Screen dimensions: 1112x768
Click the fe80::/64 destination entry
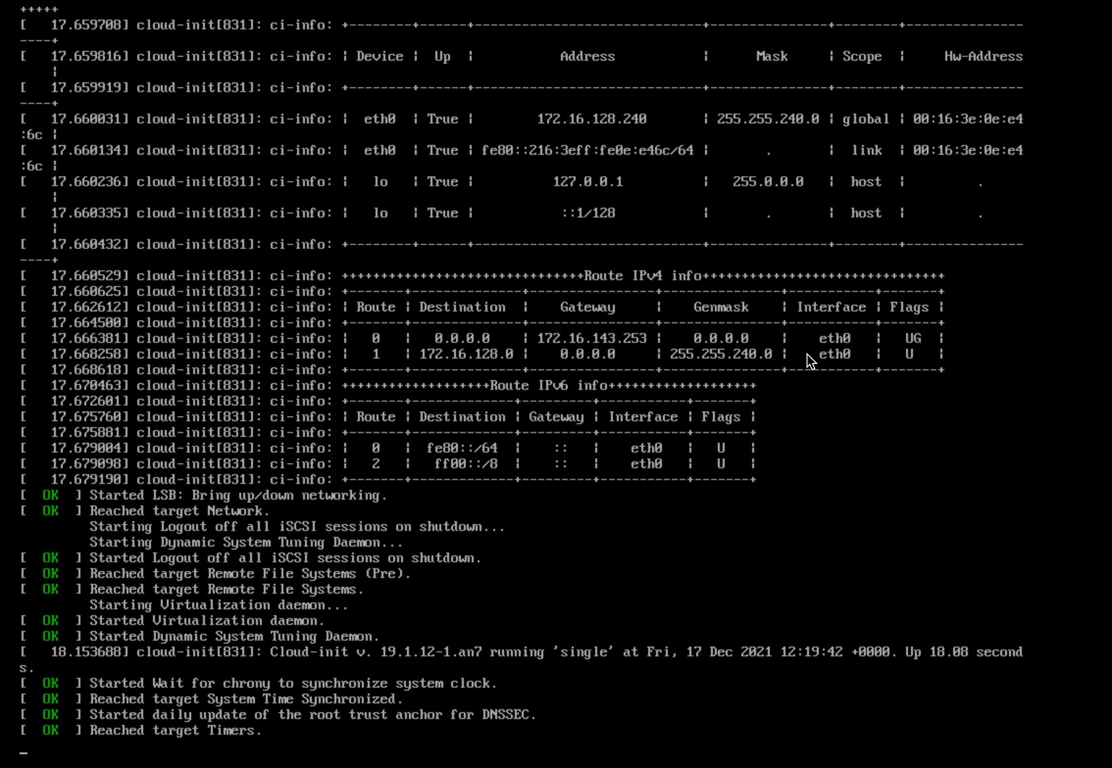tap(462, 448)
